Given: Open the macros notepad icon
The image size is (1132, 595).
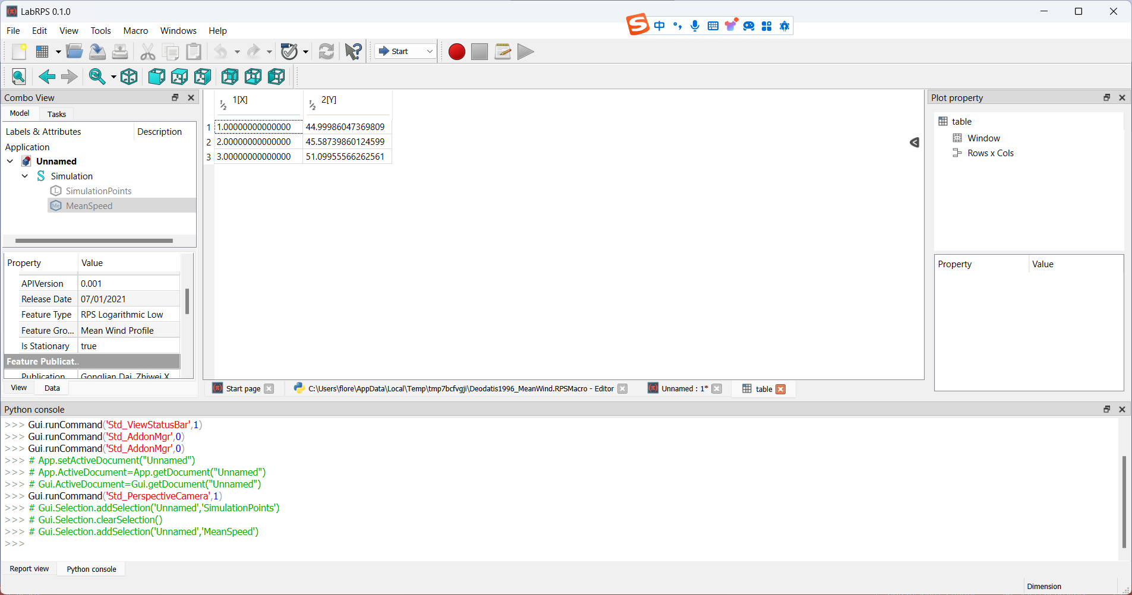Looking at the screenshot, I should pos(503,52).
